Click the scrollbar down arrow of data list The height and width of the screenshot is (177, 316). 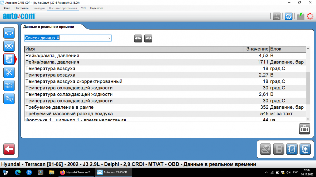click(x=308, y=119)
